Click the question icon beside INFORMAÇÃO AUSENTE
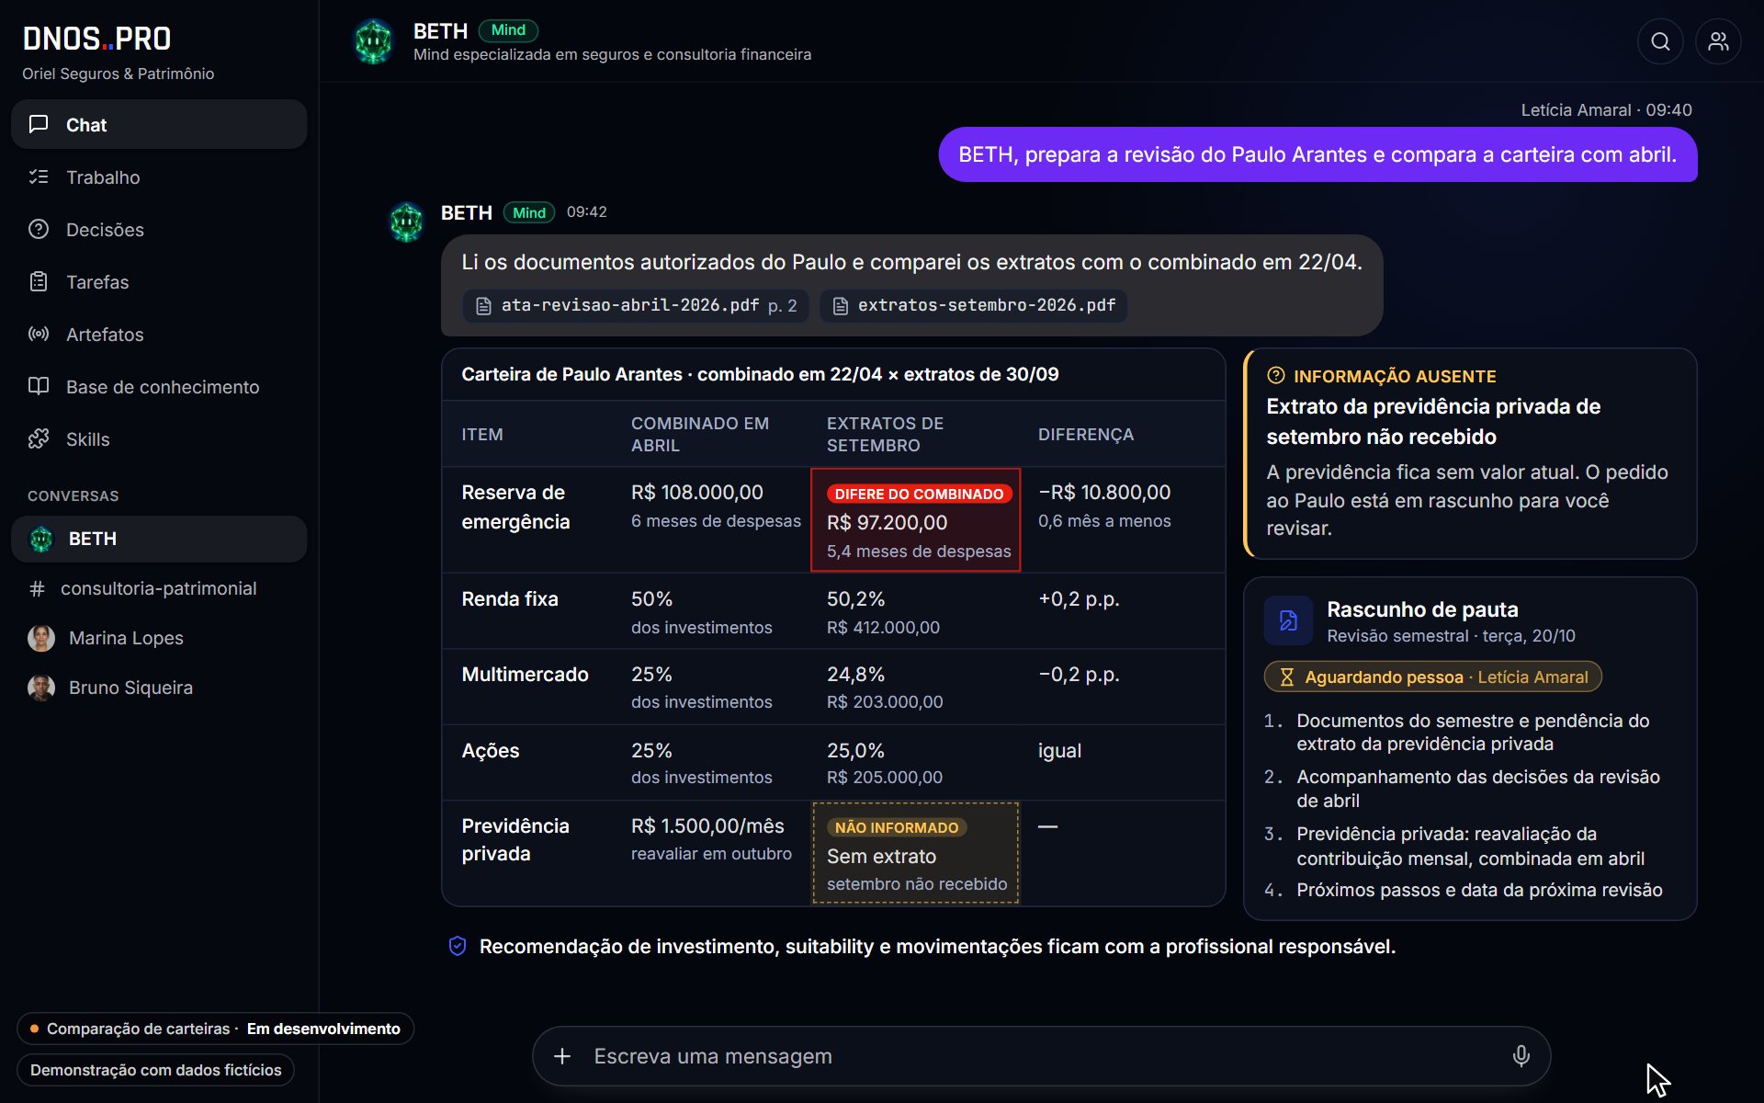1764x1103 pixels. tap(1275, 375)
